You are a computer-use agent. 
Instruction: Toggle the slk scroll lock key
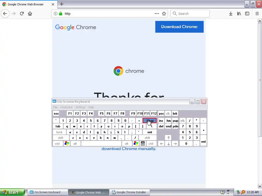coord(168,114)
